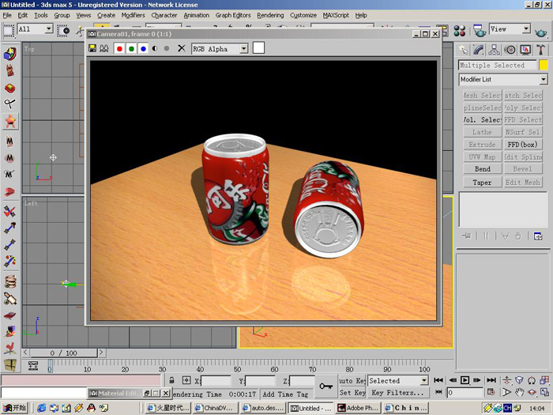Go to start of animation
553x415 pixels.
coord(438,380)
